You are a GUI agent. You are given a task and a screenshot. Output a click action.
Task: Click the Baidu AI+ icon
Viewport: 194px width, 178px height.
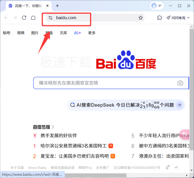[x=77, y=33]
